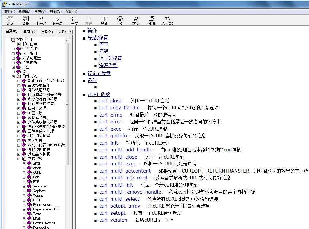
Task: Open the 选项 (Options) toolbar icon
Action: [167, 21]
